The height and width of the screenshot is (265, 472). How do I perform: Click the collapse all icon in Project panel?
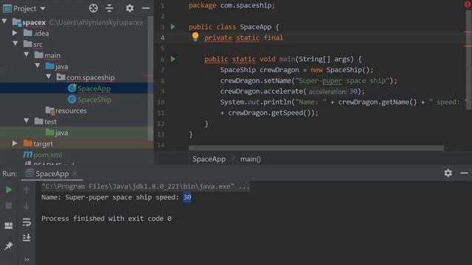(x=110, y=8)
